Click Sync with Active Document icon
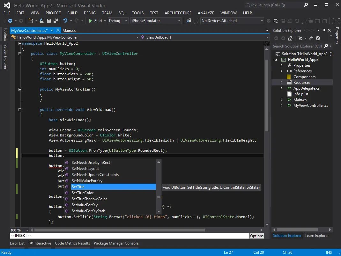The width and height of the screenshot is (341, 256). tap(310, 38)
